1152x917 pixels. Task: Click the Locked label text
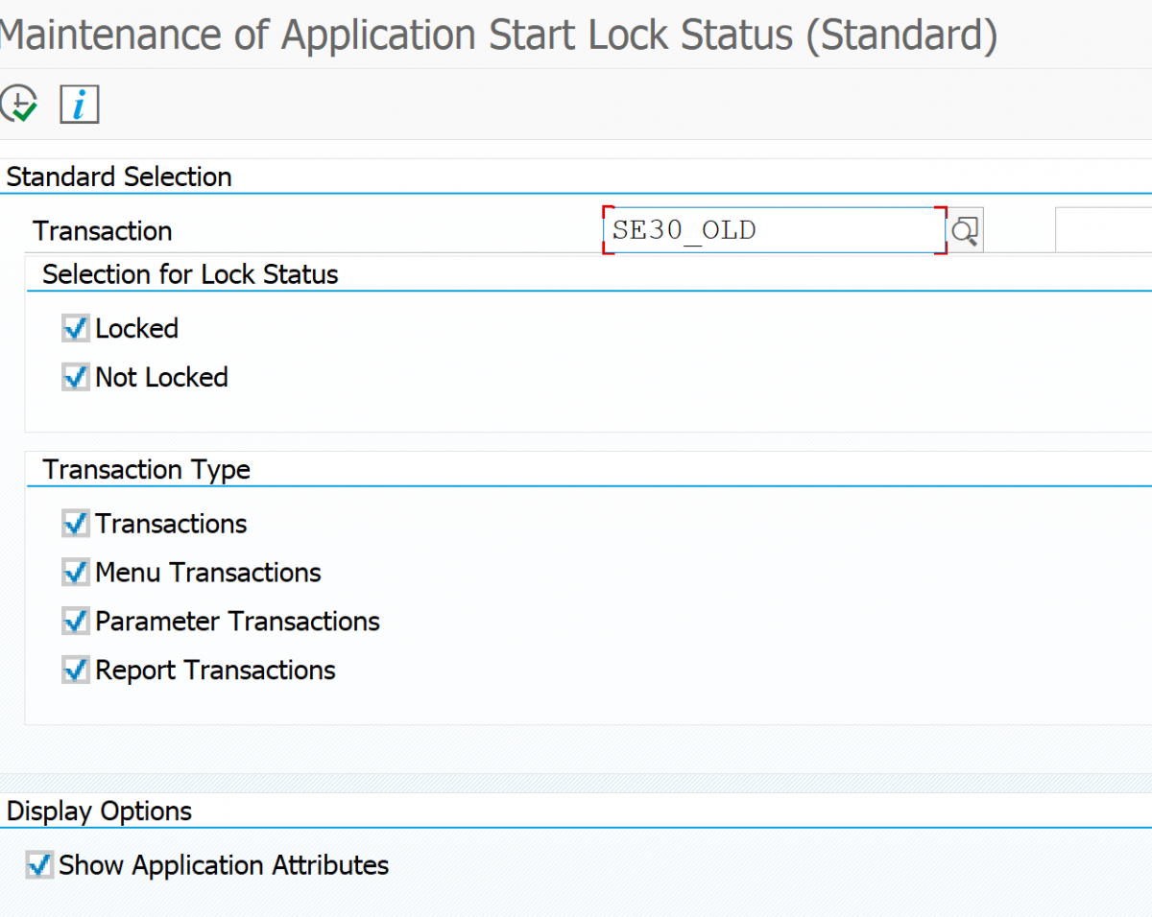[x=136, y=328]
